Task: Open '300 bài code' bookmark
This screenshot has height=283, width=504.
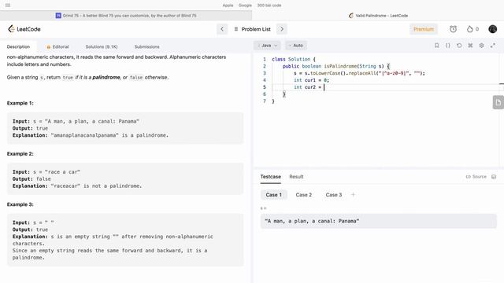Action: (269, 6)
